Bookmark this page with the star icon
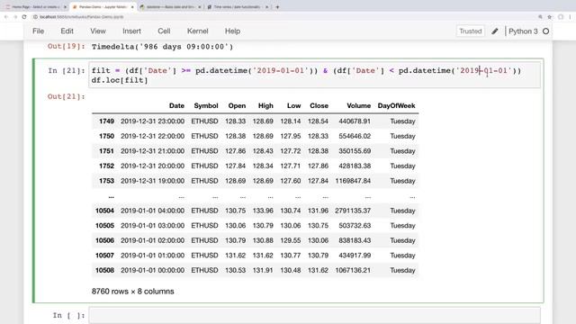The width and height of the screenshot is (576, 324). [x=550, y=17]
